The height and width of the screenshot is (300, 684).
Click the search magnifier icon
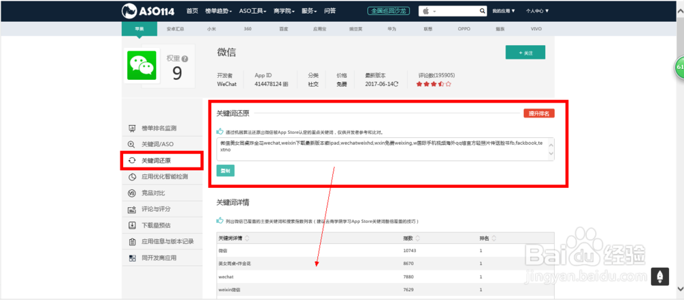[482, 12]
